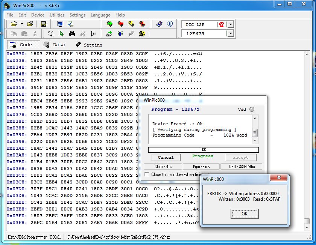Click the grey feather icon in toolbar
Image resolution: width=316 pixels, height=245 pixels.
(x=131, y=34)
